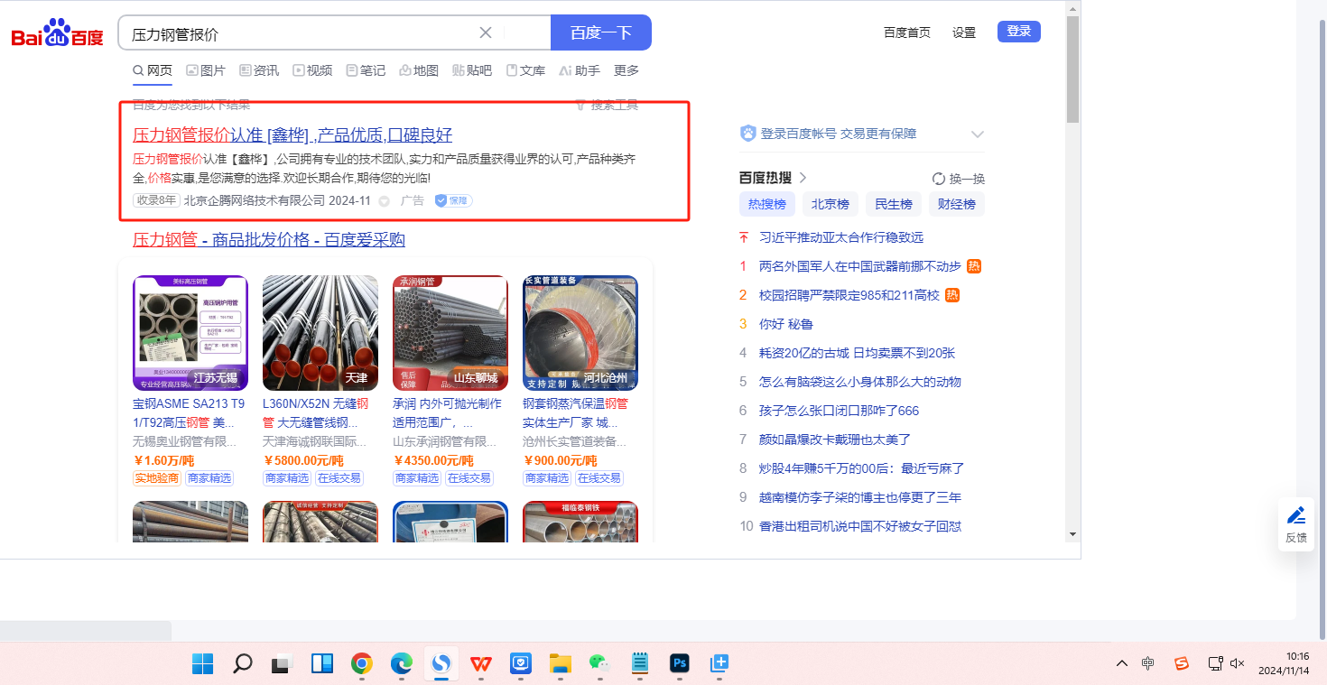This screenshot has width=1327, height=685.
Task: Show hidden system tray icons
Action: pyautogui.click(x=1122, y=663)
